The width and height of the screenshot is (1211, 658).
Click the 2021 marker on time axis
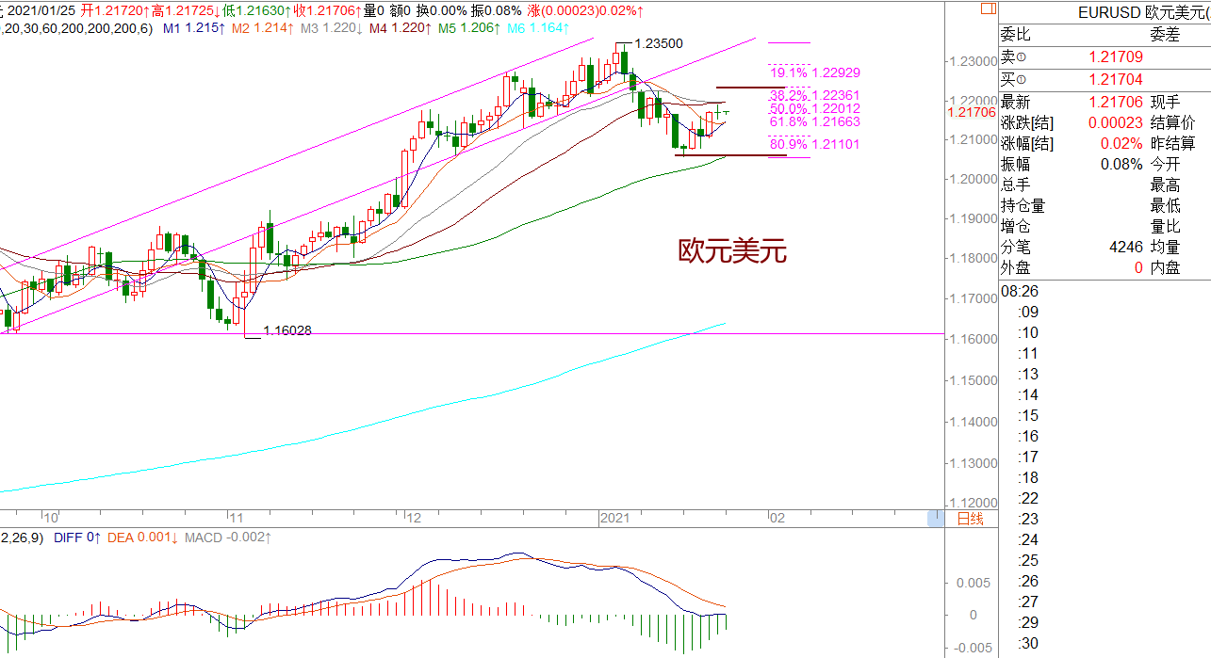[x=614, y=518]
